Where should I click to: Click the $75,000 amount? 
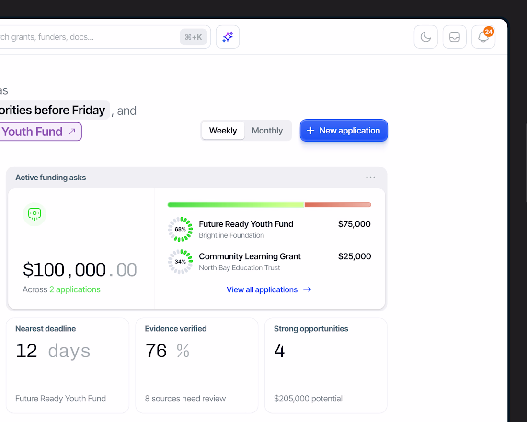click(354, 224)
